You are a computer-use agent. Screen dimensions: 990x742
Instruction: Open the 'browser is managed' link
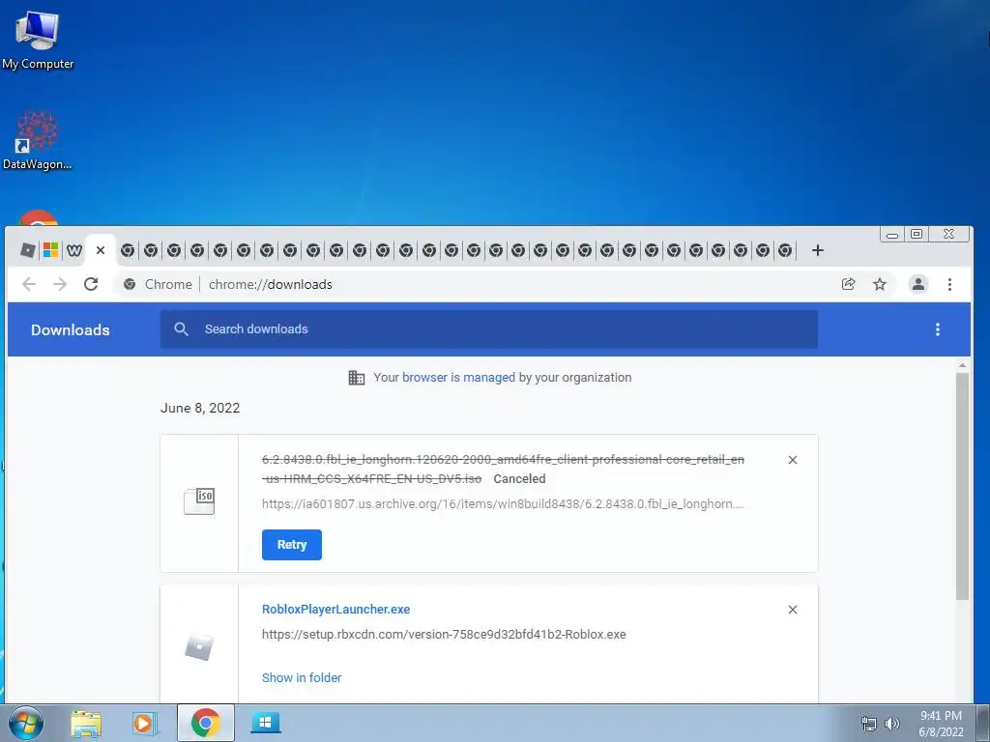458,378
